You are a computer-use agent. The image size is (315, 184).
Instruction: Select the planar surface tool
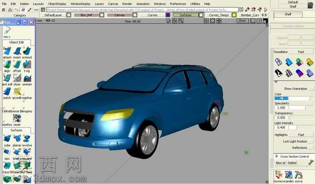coord(17,139)
